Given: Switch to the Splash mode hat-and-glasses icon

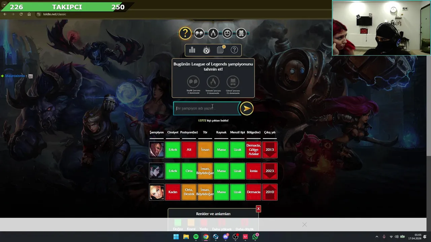Looking at the screenshot, I should point(241,33).
